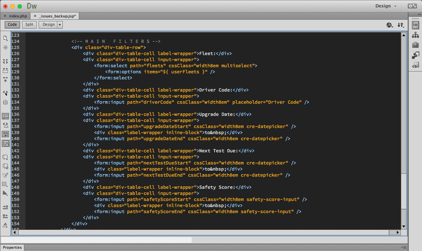Balance braces in the code
The width and height of the screenshot is (422, 251).
[5, 102]
